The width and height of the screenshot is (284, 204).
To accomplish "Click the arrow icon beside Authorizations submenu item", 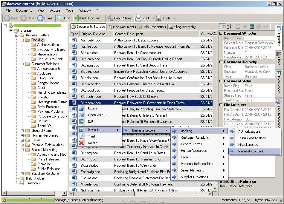I will pyautogui.click(x=232, y=132).
